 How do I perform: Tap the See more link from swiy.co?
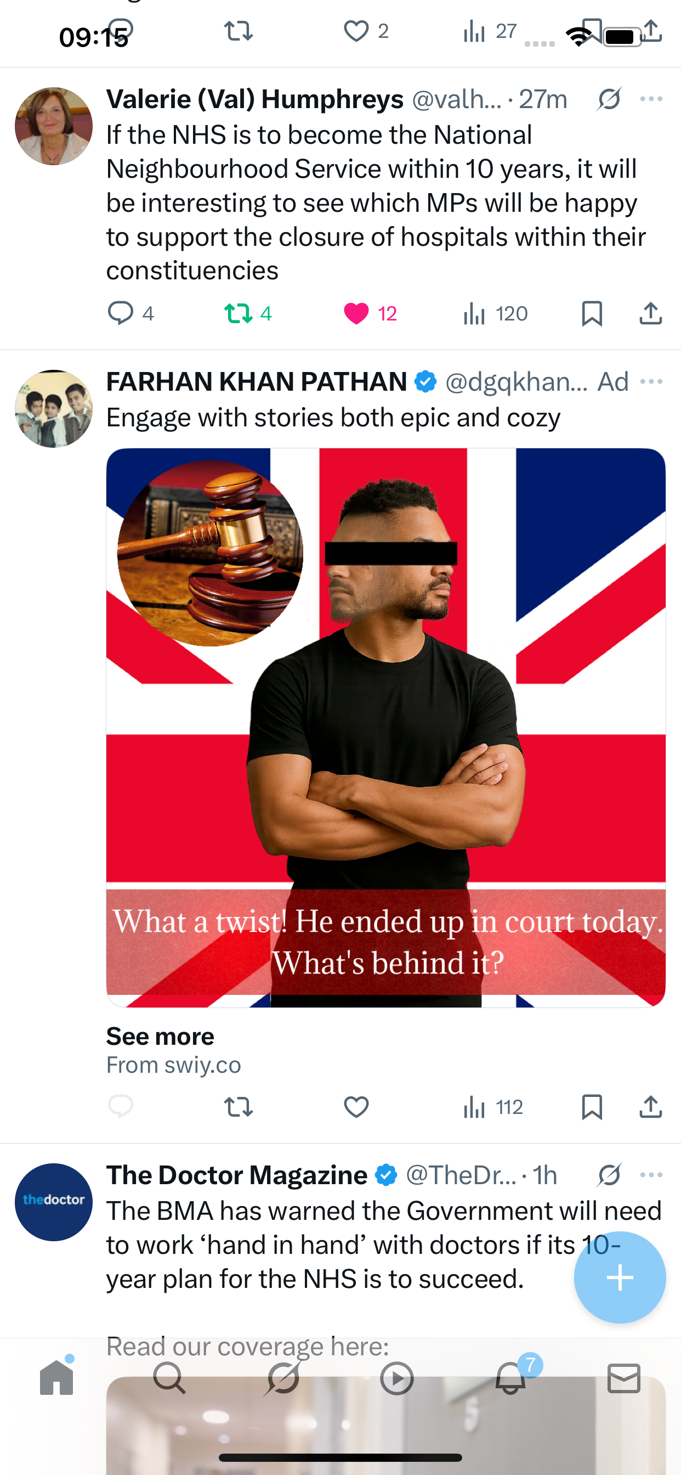pyautogui.click(x=160, y=1037)
